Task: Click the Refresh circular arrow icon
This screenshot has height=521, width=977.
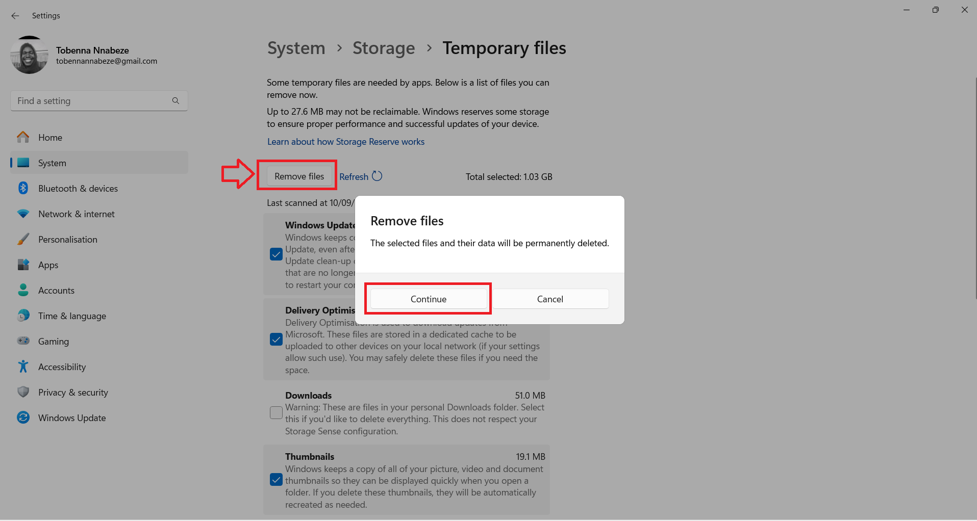Action: click(378, 176)
